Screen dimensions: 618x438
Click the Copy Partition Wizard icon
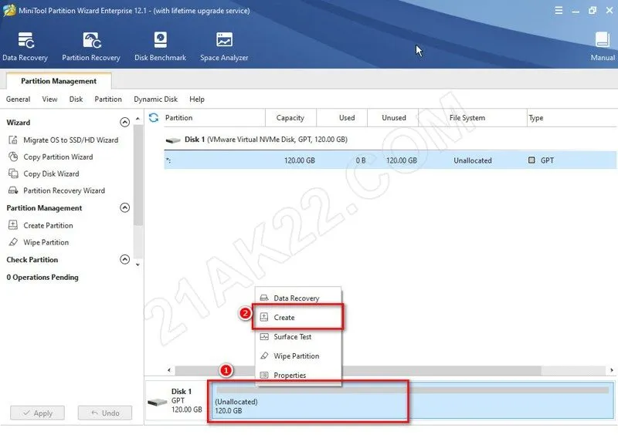tap(13, 157)
